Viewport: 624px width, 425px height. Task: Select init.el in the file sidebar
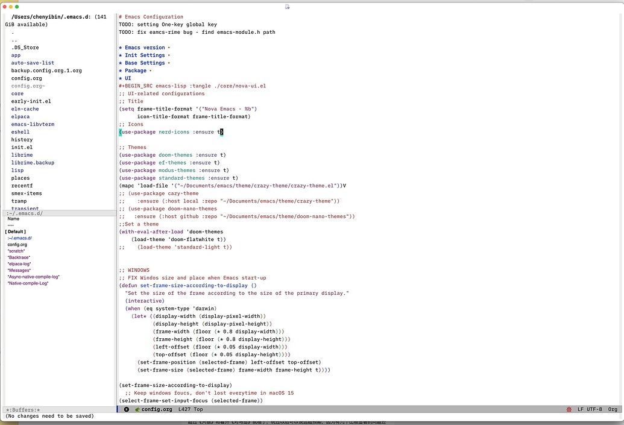(21, 147)
